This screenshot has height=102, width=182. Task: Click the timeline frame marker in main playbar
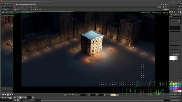[x=142, y=97]
